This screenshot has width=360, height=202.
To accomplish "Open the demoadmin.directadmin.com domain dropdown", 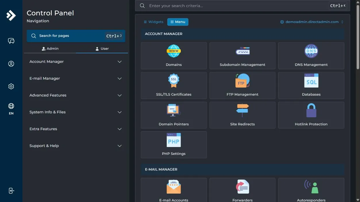I will 312,22.
